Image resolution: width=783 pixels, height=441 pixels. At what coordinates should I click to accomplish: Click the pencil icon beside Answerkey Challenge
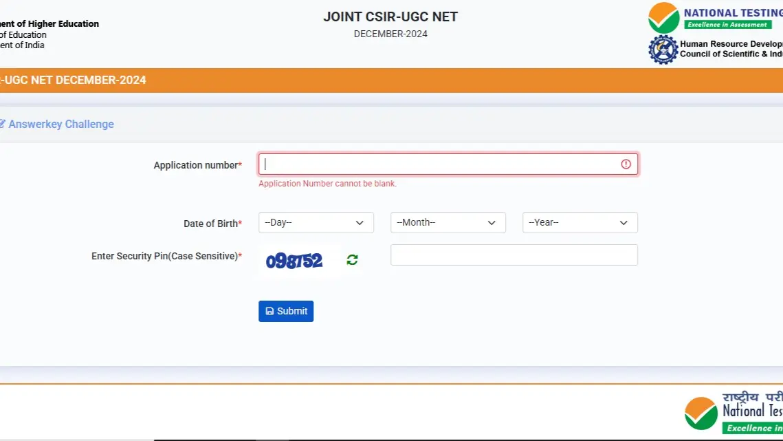point(3,123)
